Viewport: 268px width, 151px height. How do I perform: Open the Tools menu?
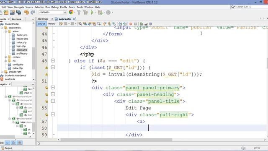coord(80,7)
